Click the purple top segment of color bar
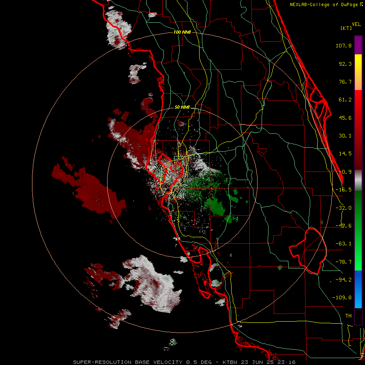 point(358,45)
